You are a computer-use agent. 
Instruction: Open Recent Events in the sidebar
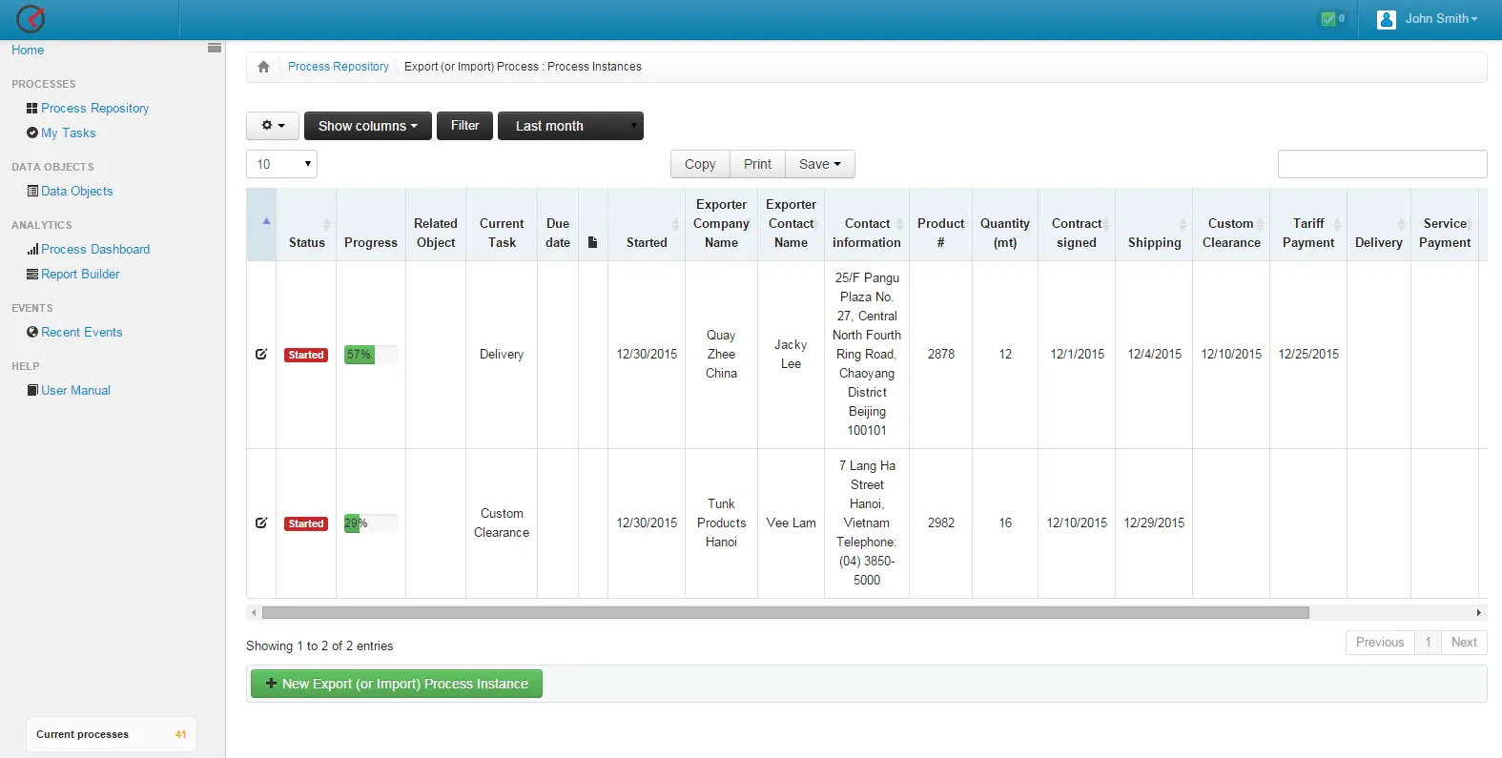click(82, 333)
